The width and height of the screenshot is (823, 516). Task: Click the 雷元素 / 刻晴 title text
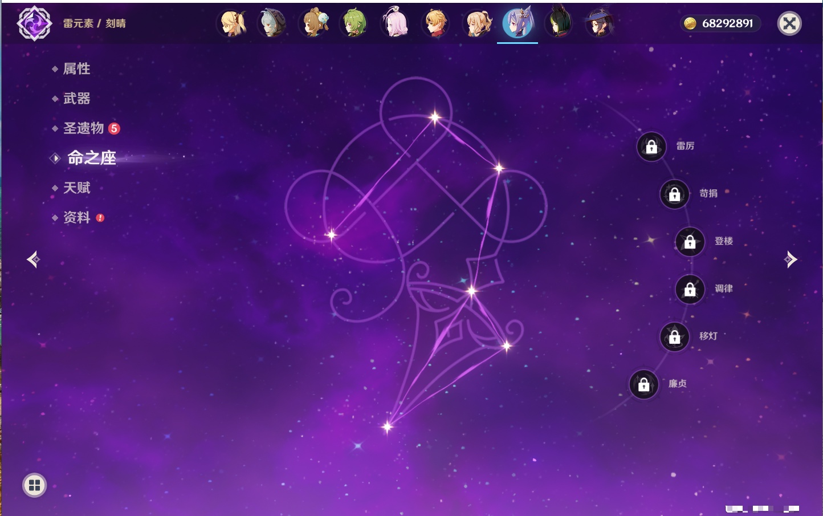(95, 23)
